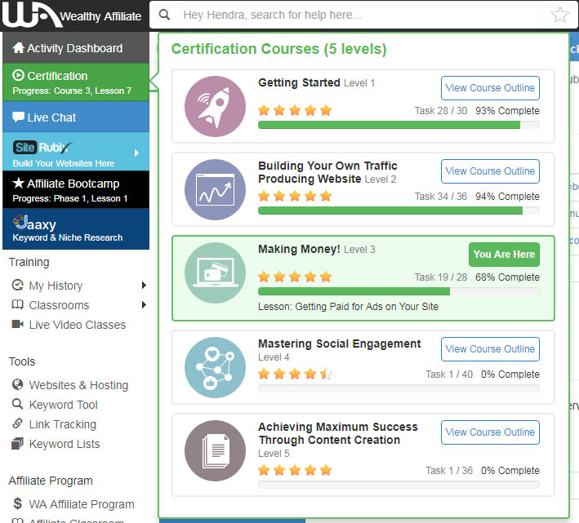Click the Keyword Tool magnifier icon

coord(17,404)
